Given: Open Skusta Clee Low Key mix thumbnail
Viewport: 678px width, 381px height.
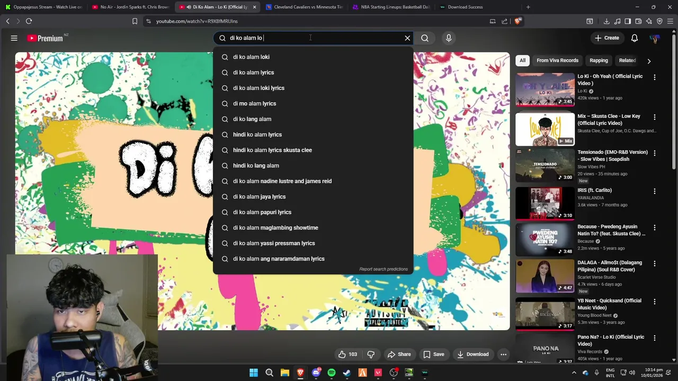Looking at the screenshot, I should pyautogui.click(x=545, y=130).
